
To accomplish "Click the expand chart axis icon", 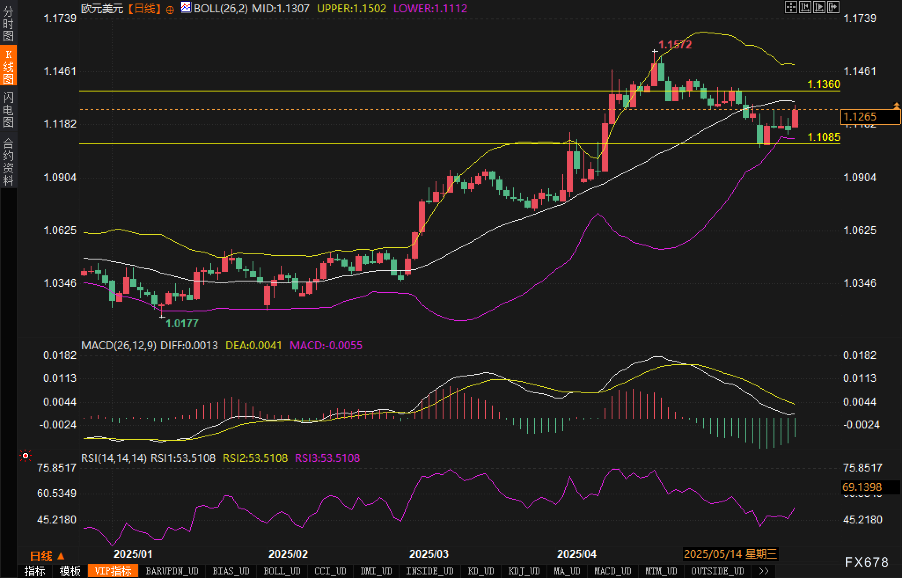I will pyautogui.click(x=819, y=7).
